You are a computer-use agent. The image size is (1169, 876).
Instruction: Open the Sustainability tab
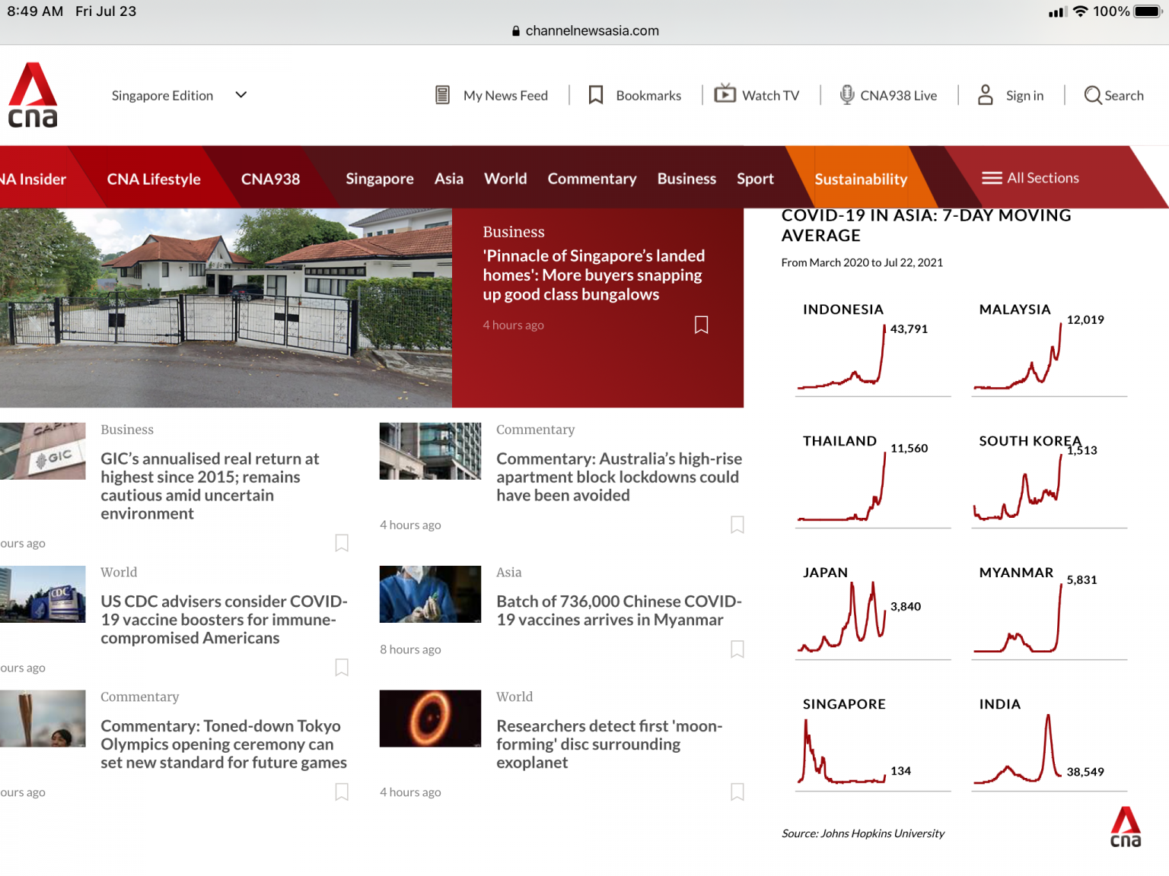861,179
